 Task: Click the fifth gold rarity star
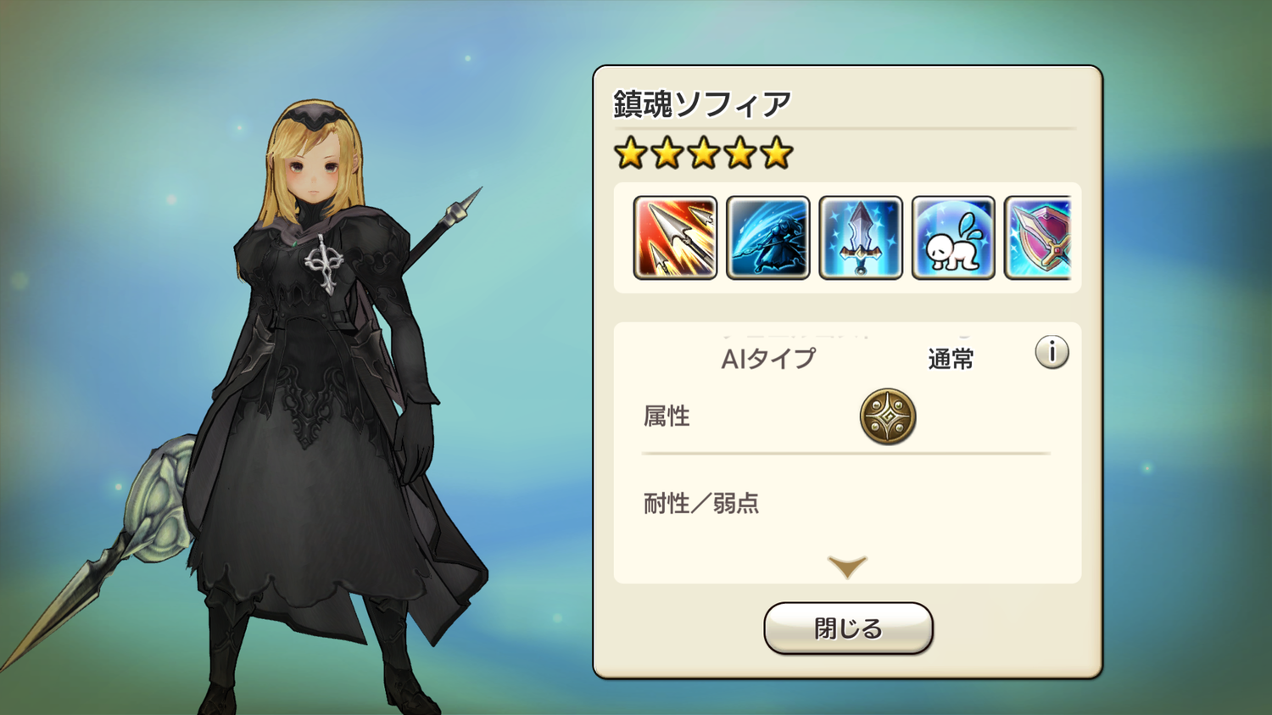point(777,154)
